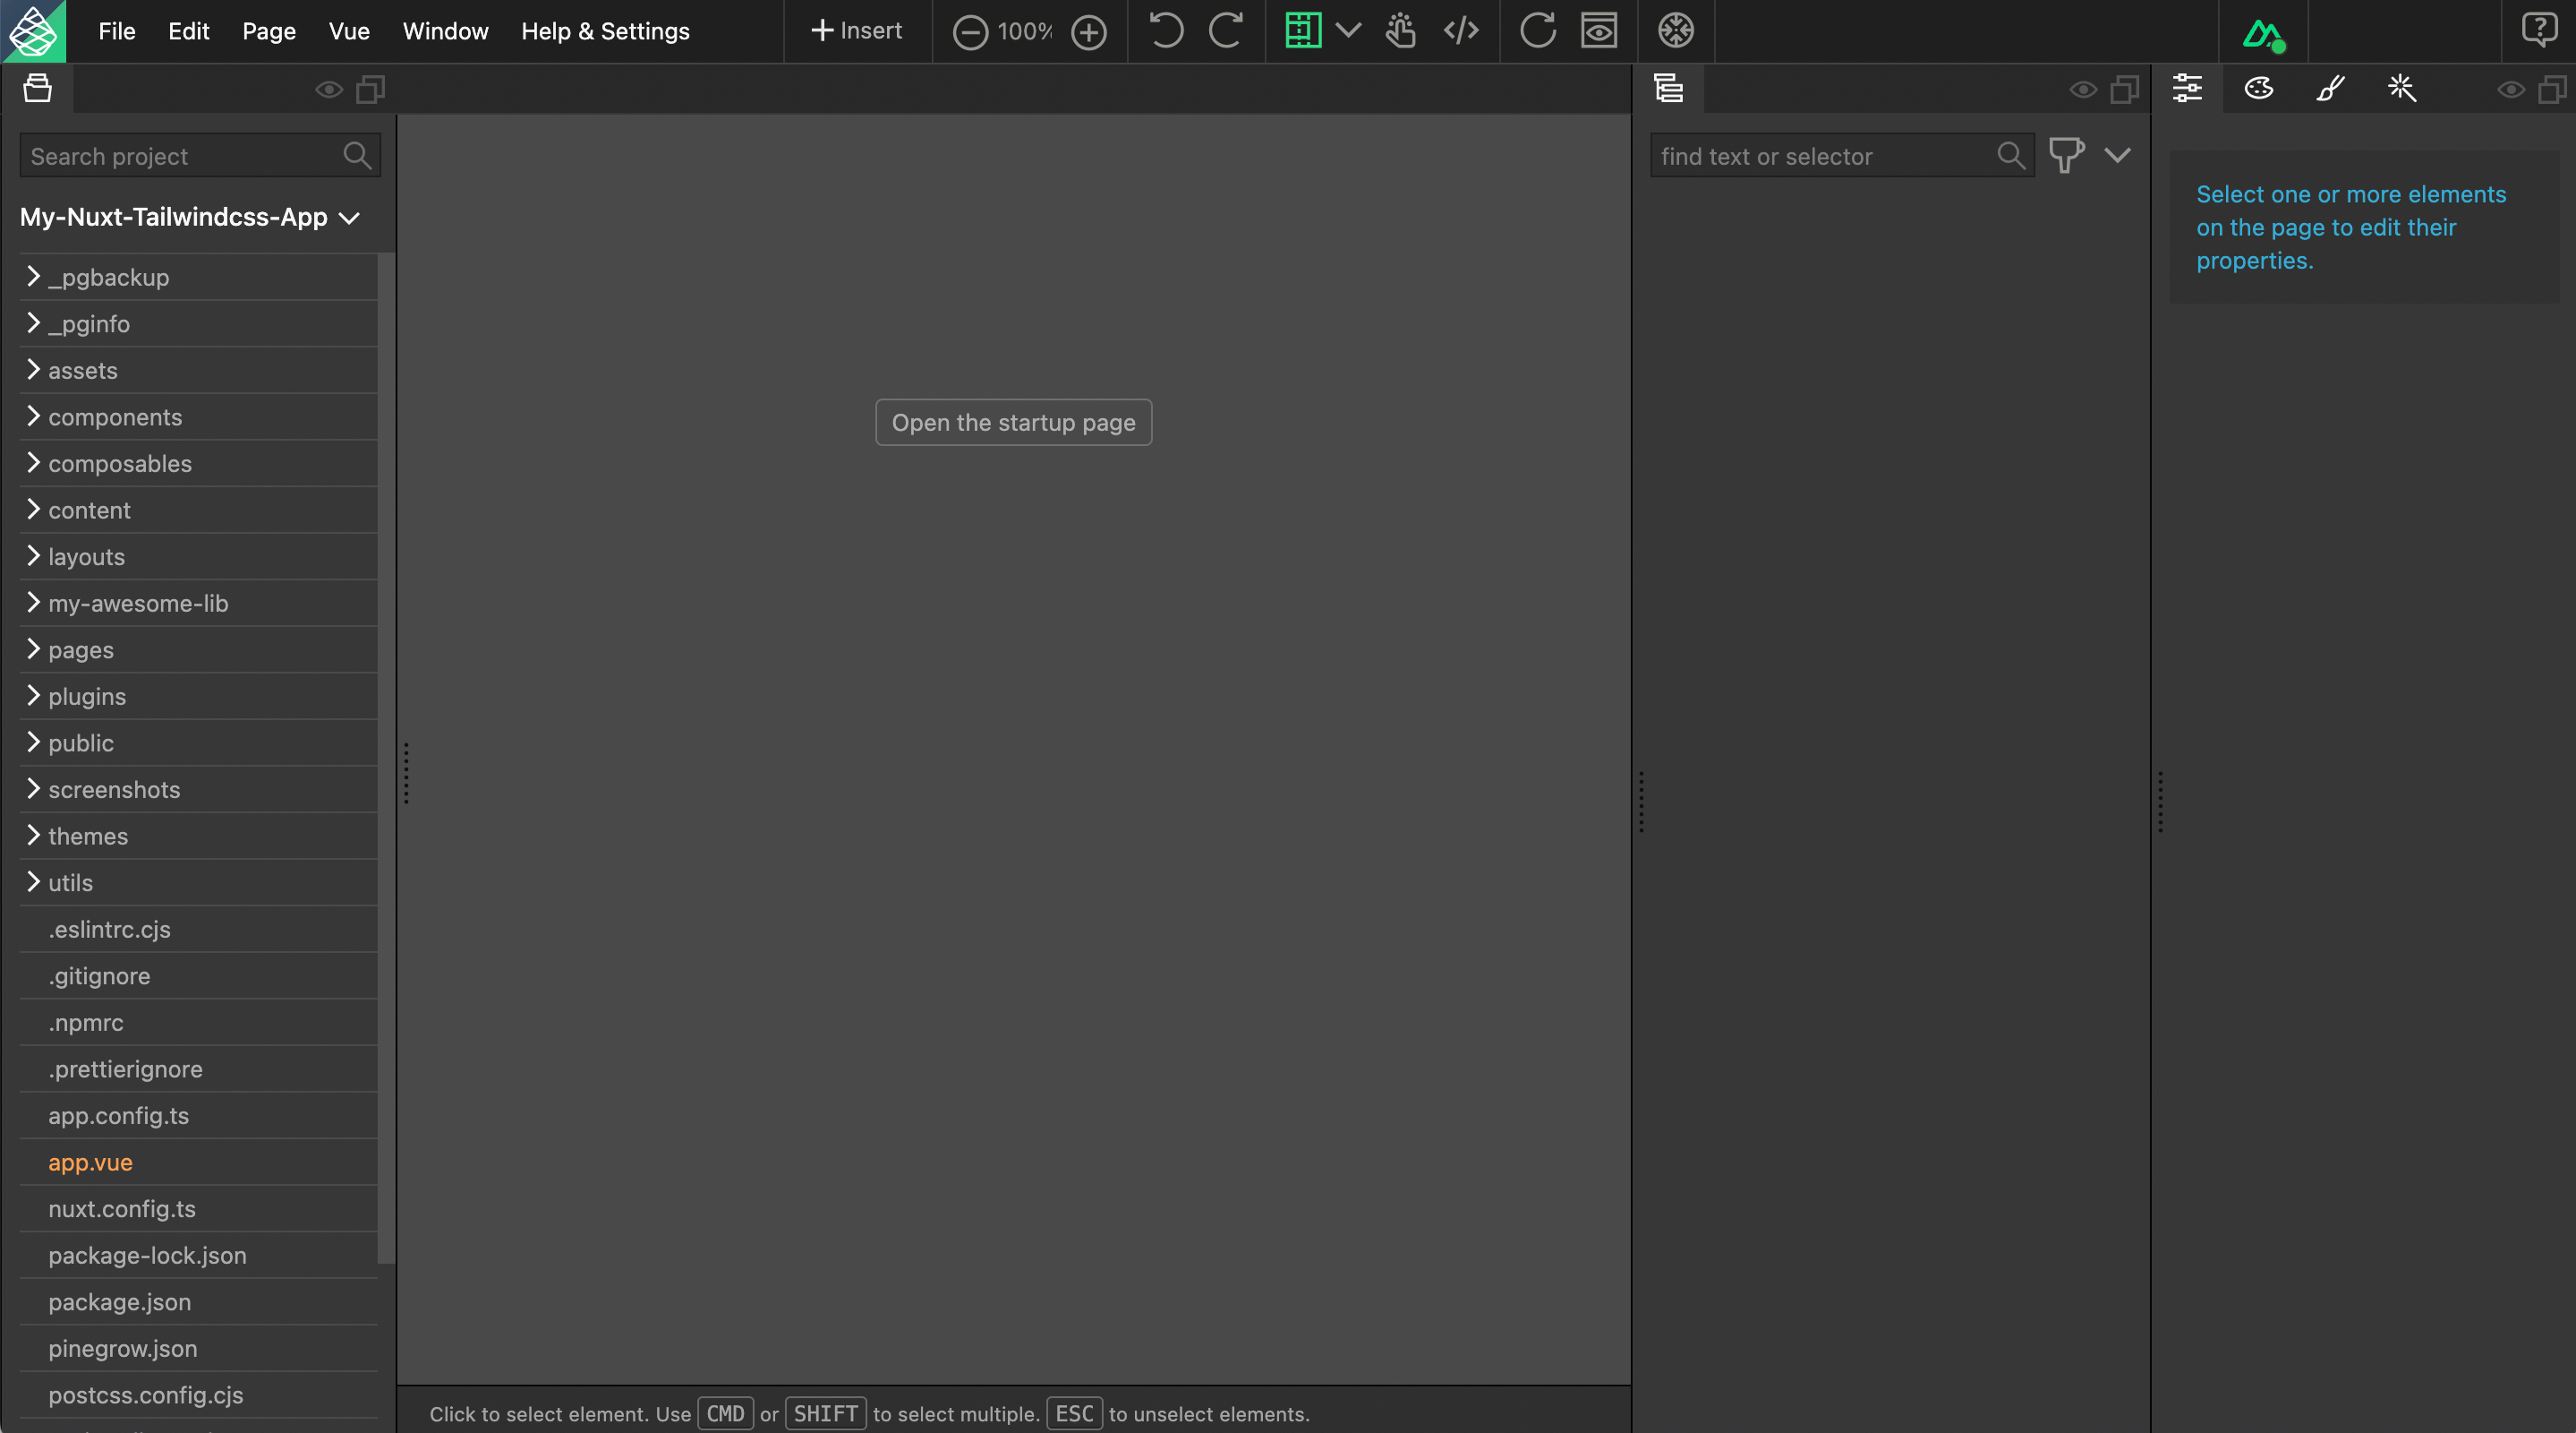This screenshot has height=1433, width=2576.
Task: Click Open the startup page button
Action: 1013,423
